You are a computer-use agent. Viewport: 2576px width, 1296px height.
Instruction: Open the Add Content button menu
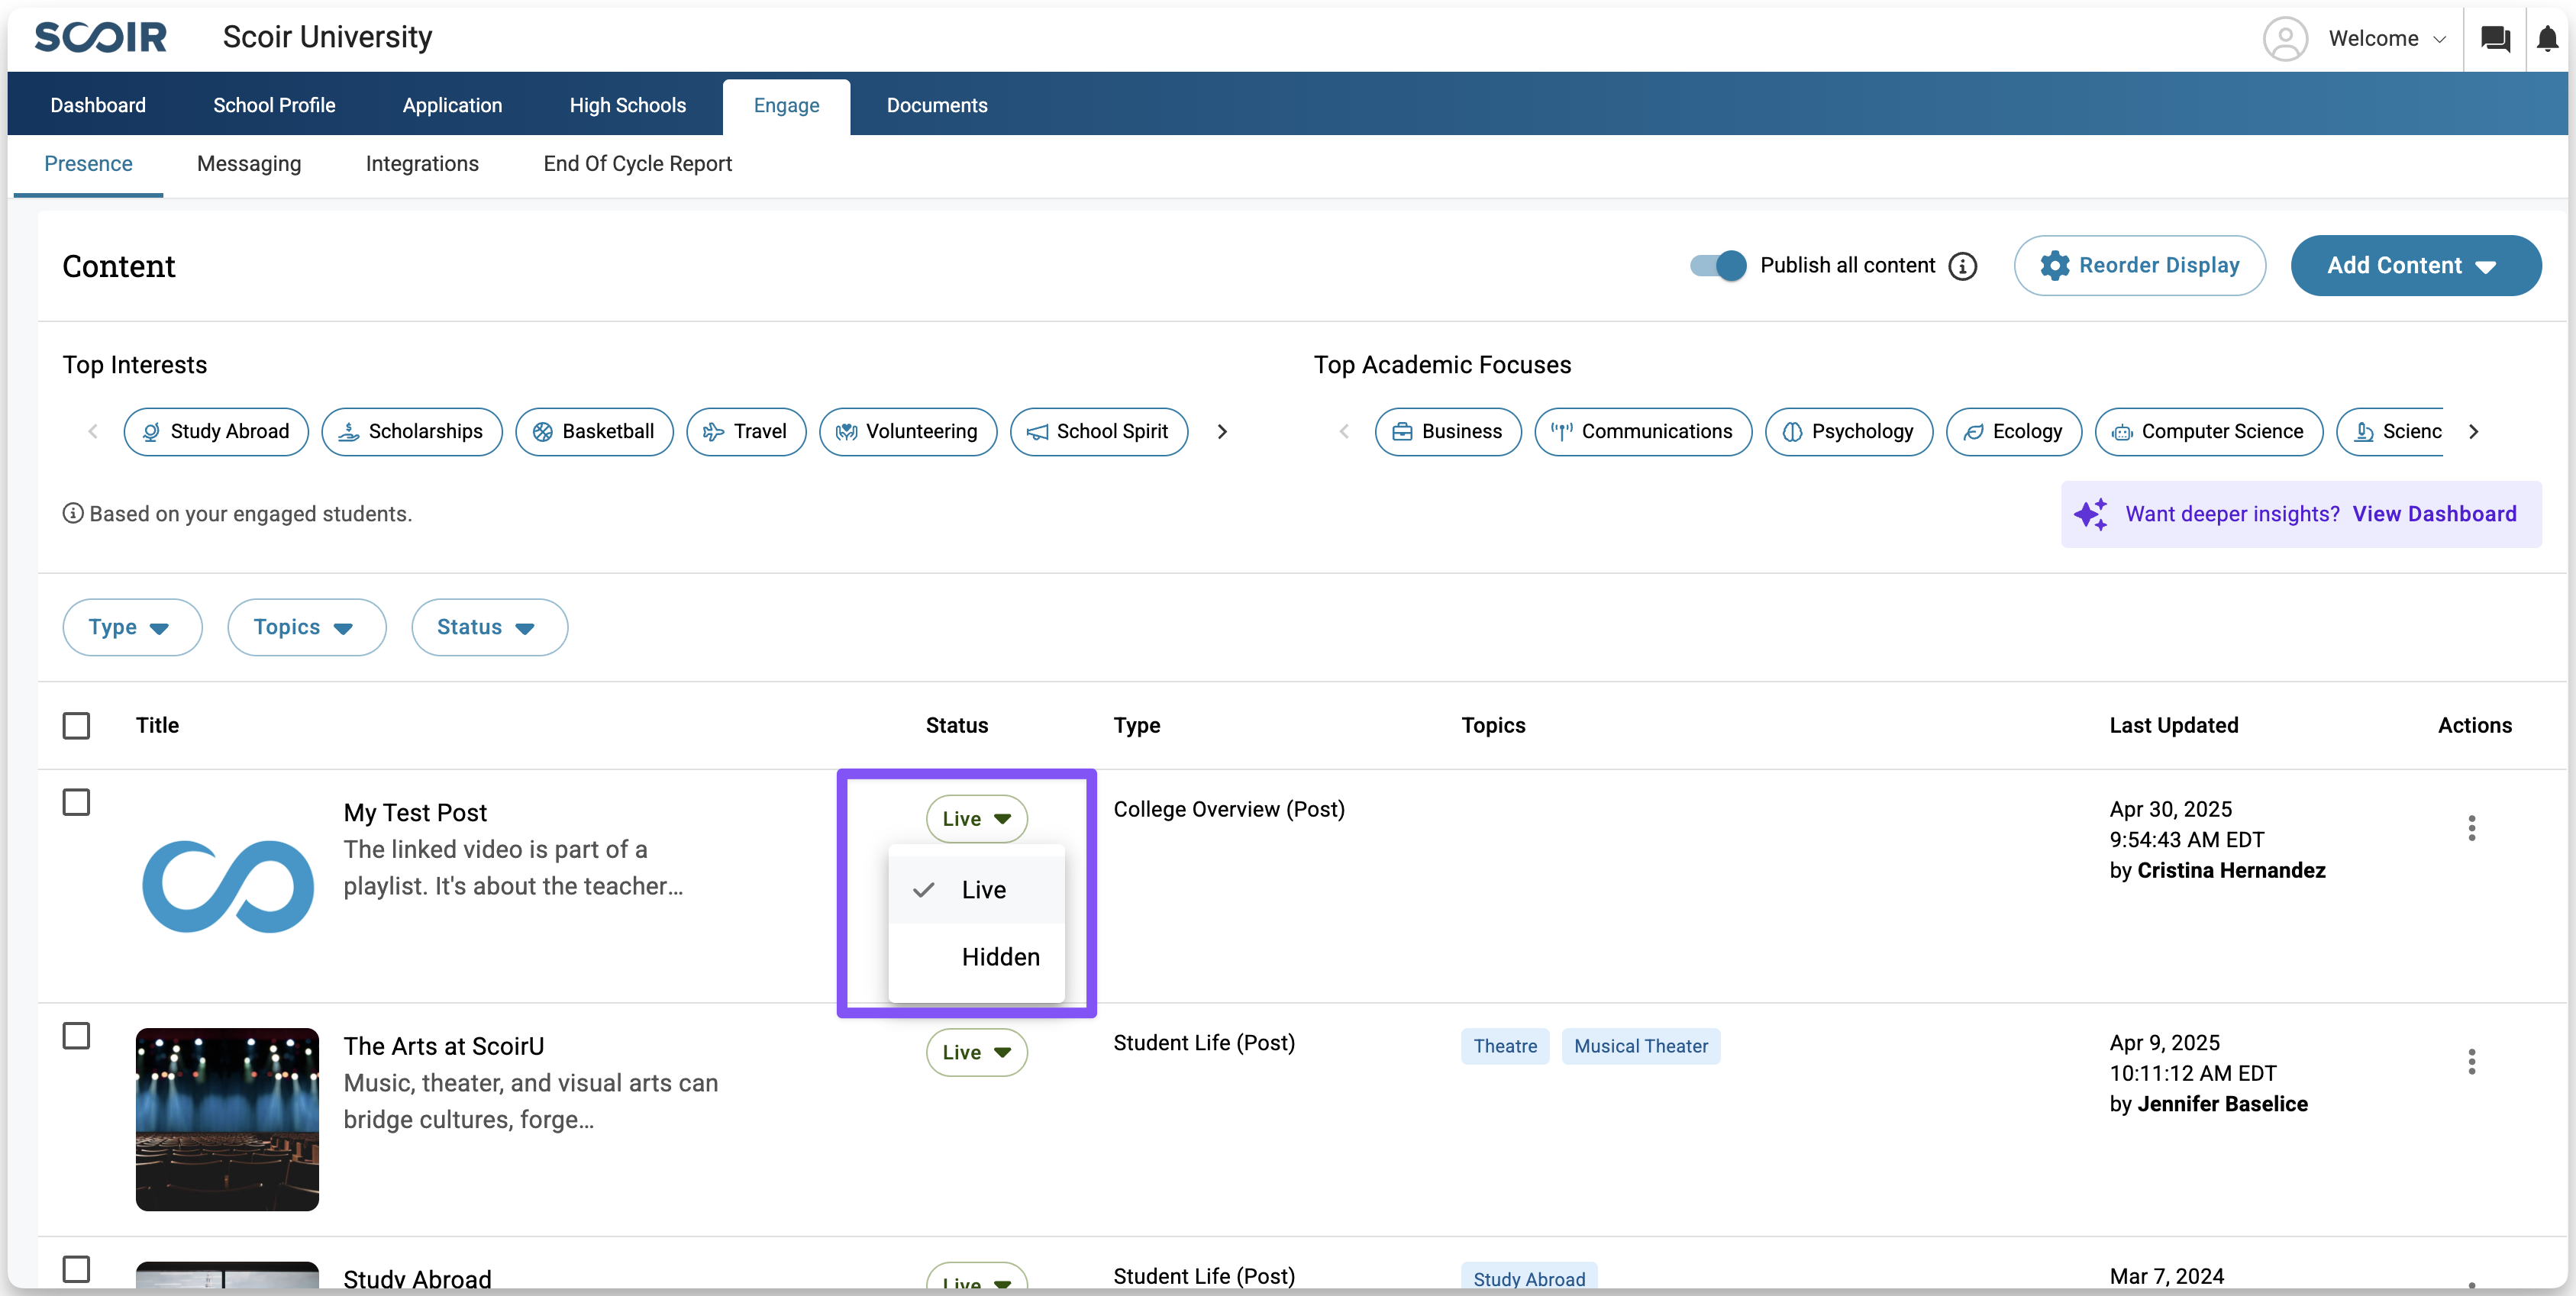tap(2414, 265)
